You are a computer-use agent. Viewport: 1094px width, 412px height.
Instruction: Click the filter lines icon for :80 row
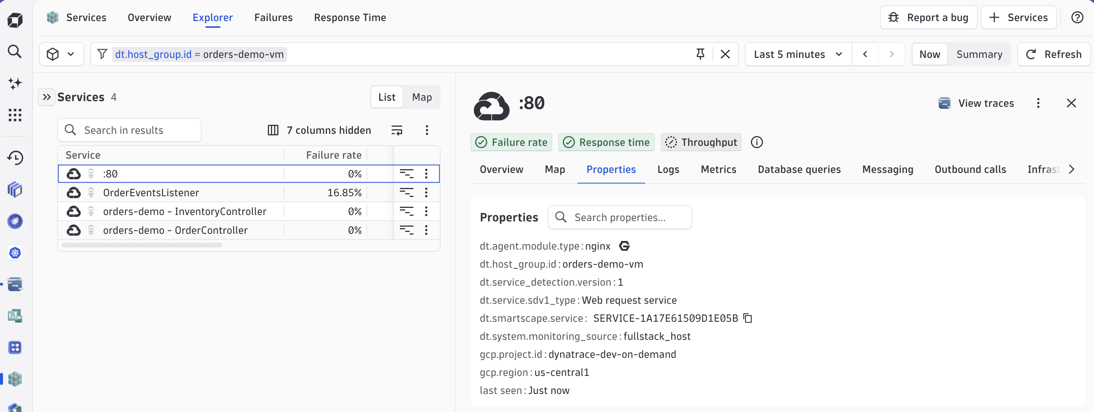406,174
